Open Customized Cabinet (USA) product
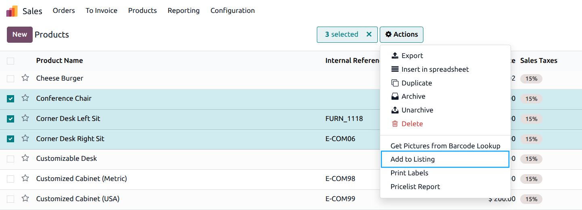Viewport: 582px width, 210px height. click(x=78, y=199)
